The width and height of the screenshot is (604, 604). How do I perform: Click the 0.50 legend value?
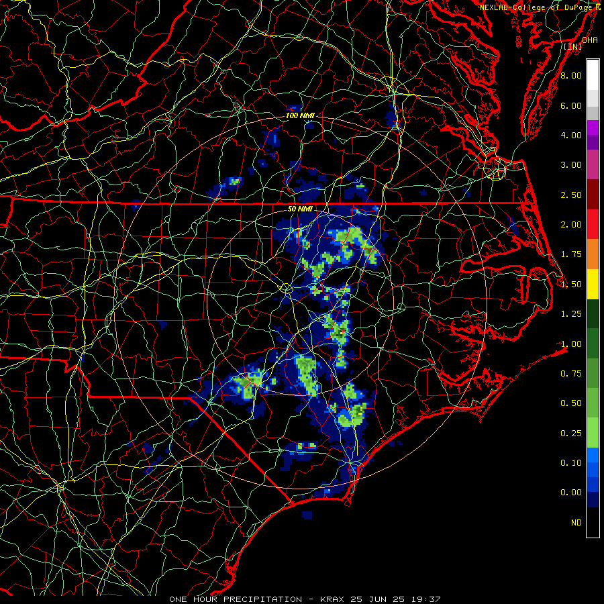point(571,403)
